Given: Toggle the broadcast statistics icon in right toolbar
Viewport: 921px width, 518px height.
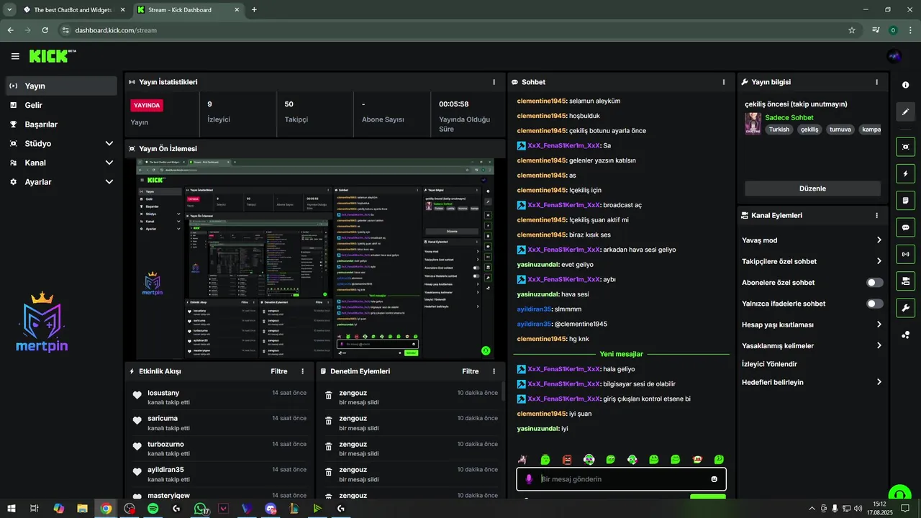Looking at the screenshot, I should click(x=905, y=254).
